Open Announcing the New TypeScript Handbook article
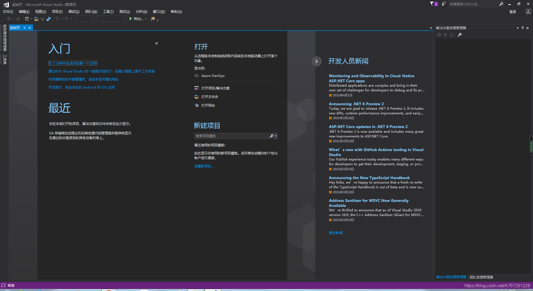Viewport: 533px width, 291px height. [369, 178]
